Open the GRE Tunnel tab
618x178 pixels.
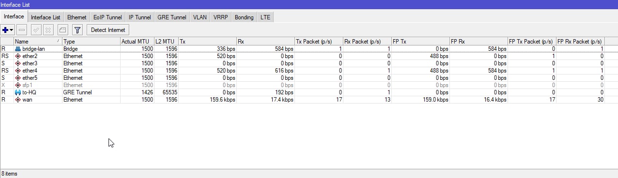pyautogui.click(x=171, y=17)
